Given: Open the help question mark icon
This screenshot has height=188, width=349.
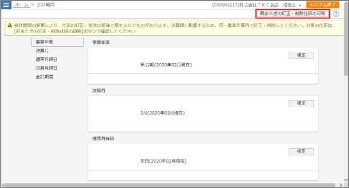Looking at the screenshot, I should point(336,14).
